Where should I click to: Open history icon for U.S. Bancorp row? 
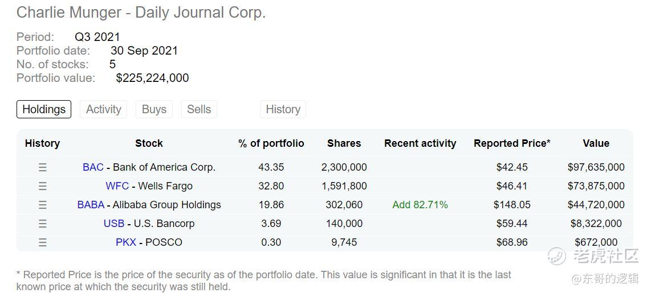(x=42, y=224)
